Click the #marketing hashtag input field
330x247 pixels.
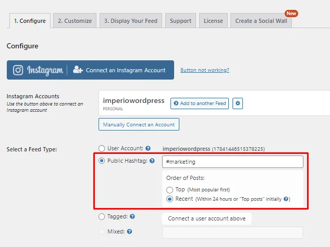tap(233, 162)
